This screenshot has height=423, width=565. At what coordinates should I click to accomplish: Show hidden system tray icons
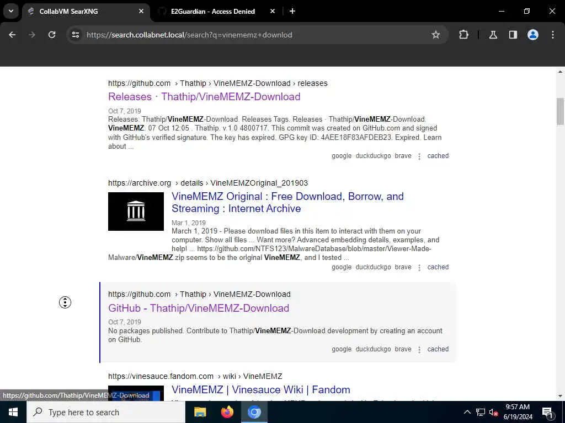[x=467, y=412]
